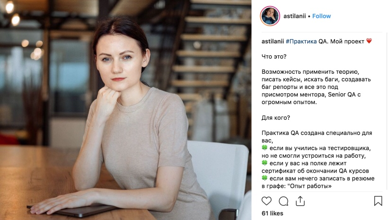Image resolution: width=388 pixels, height=220 pixels.
Task: Share the post using the upload arrow icon
Action: click(300, 201)
